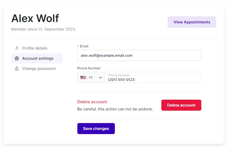Click the red Delete account heading text
Screen dimensions: 228x147
pos(92,102)
